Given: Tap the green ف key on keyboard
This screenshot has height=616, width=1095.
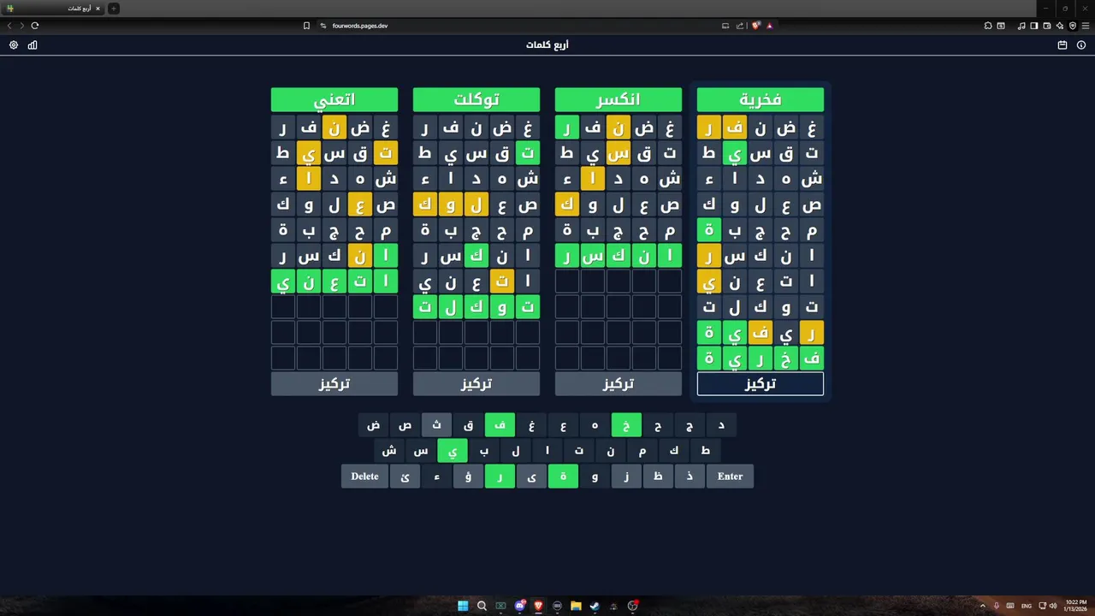Looking at the screenshot, I should pos(500,425).
